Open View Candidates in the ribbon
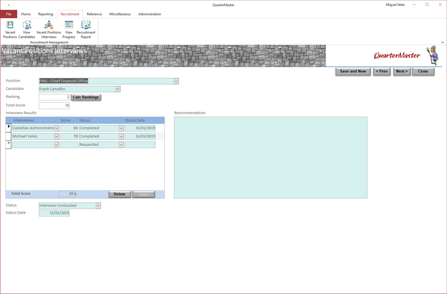This screenshot has width=447, height=294. point(27,29)
